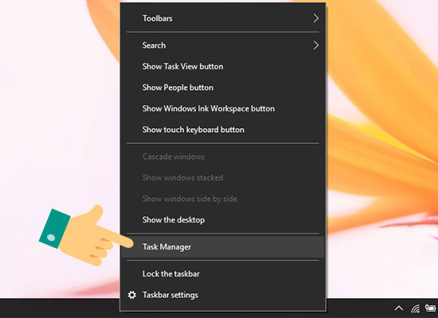
Task: Choose Show the desktop
Action: 223,219
